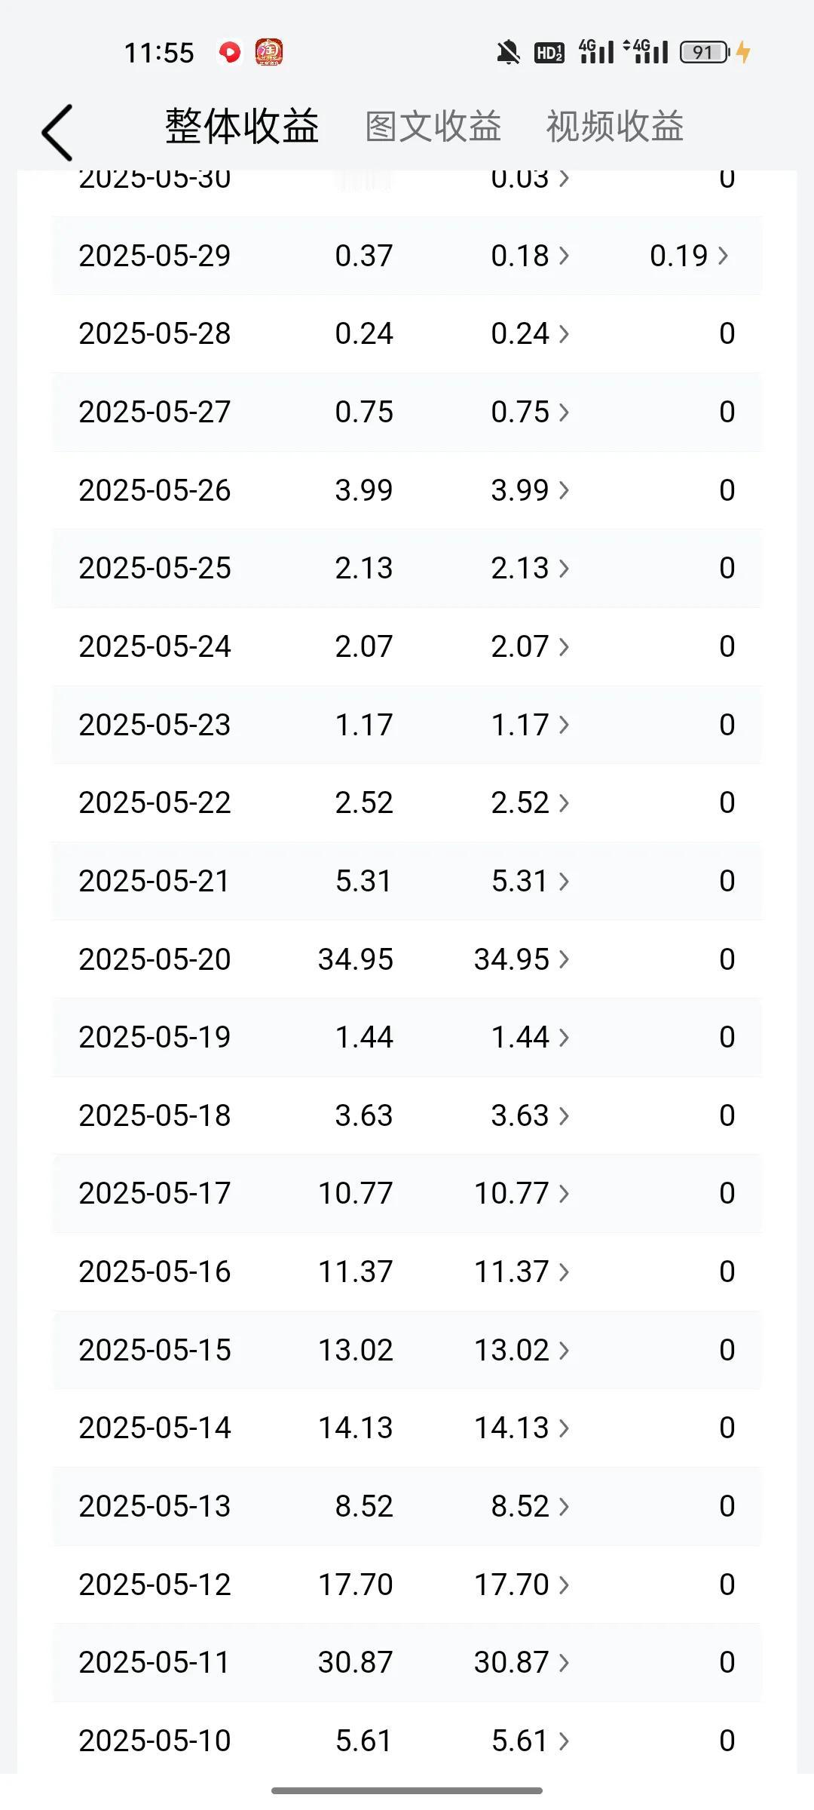
Task: Expand the 0.19 video earnings chevron for 2025-05-29
Action: point(689,256)
